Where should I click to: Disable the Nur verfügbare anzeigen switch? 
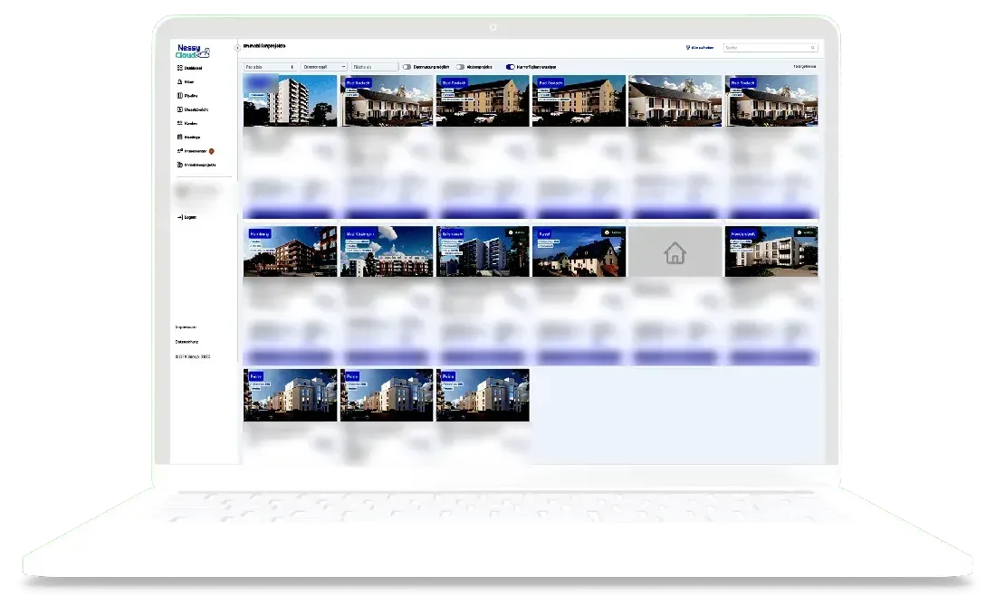[x=510, y=67]
